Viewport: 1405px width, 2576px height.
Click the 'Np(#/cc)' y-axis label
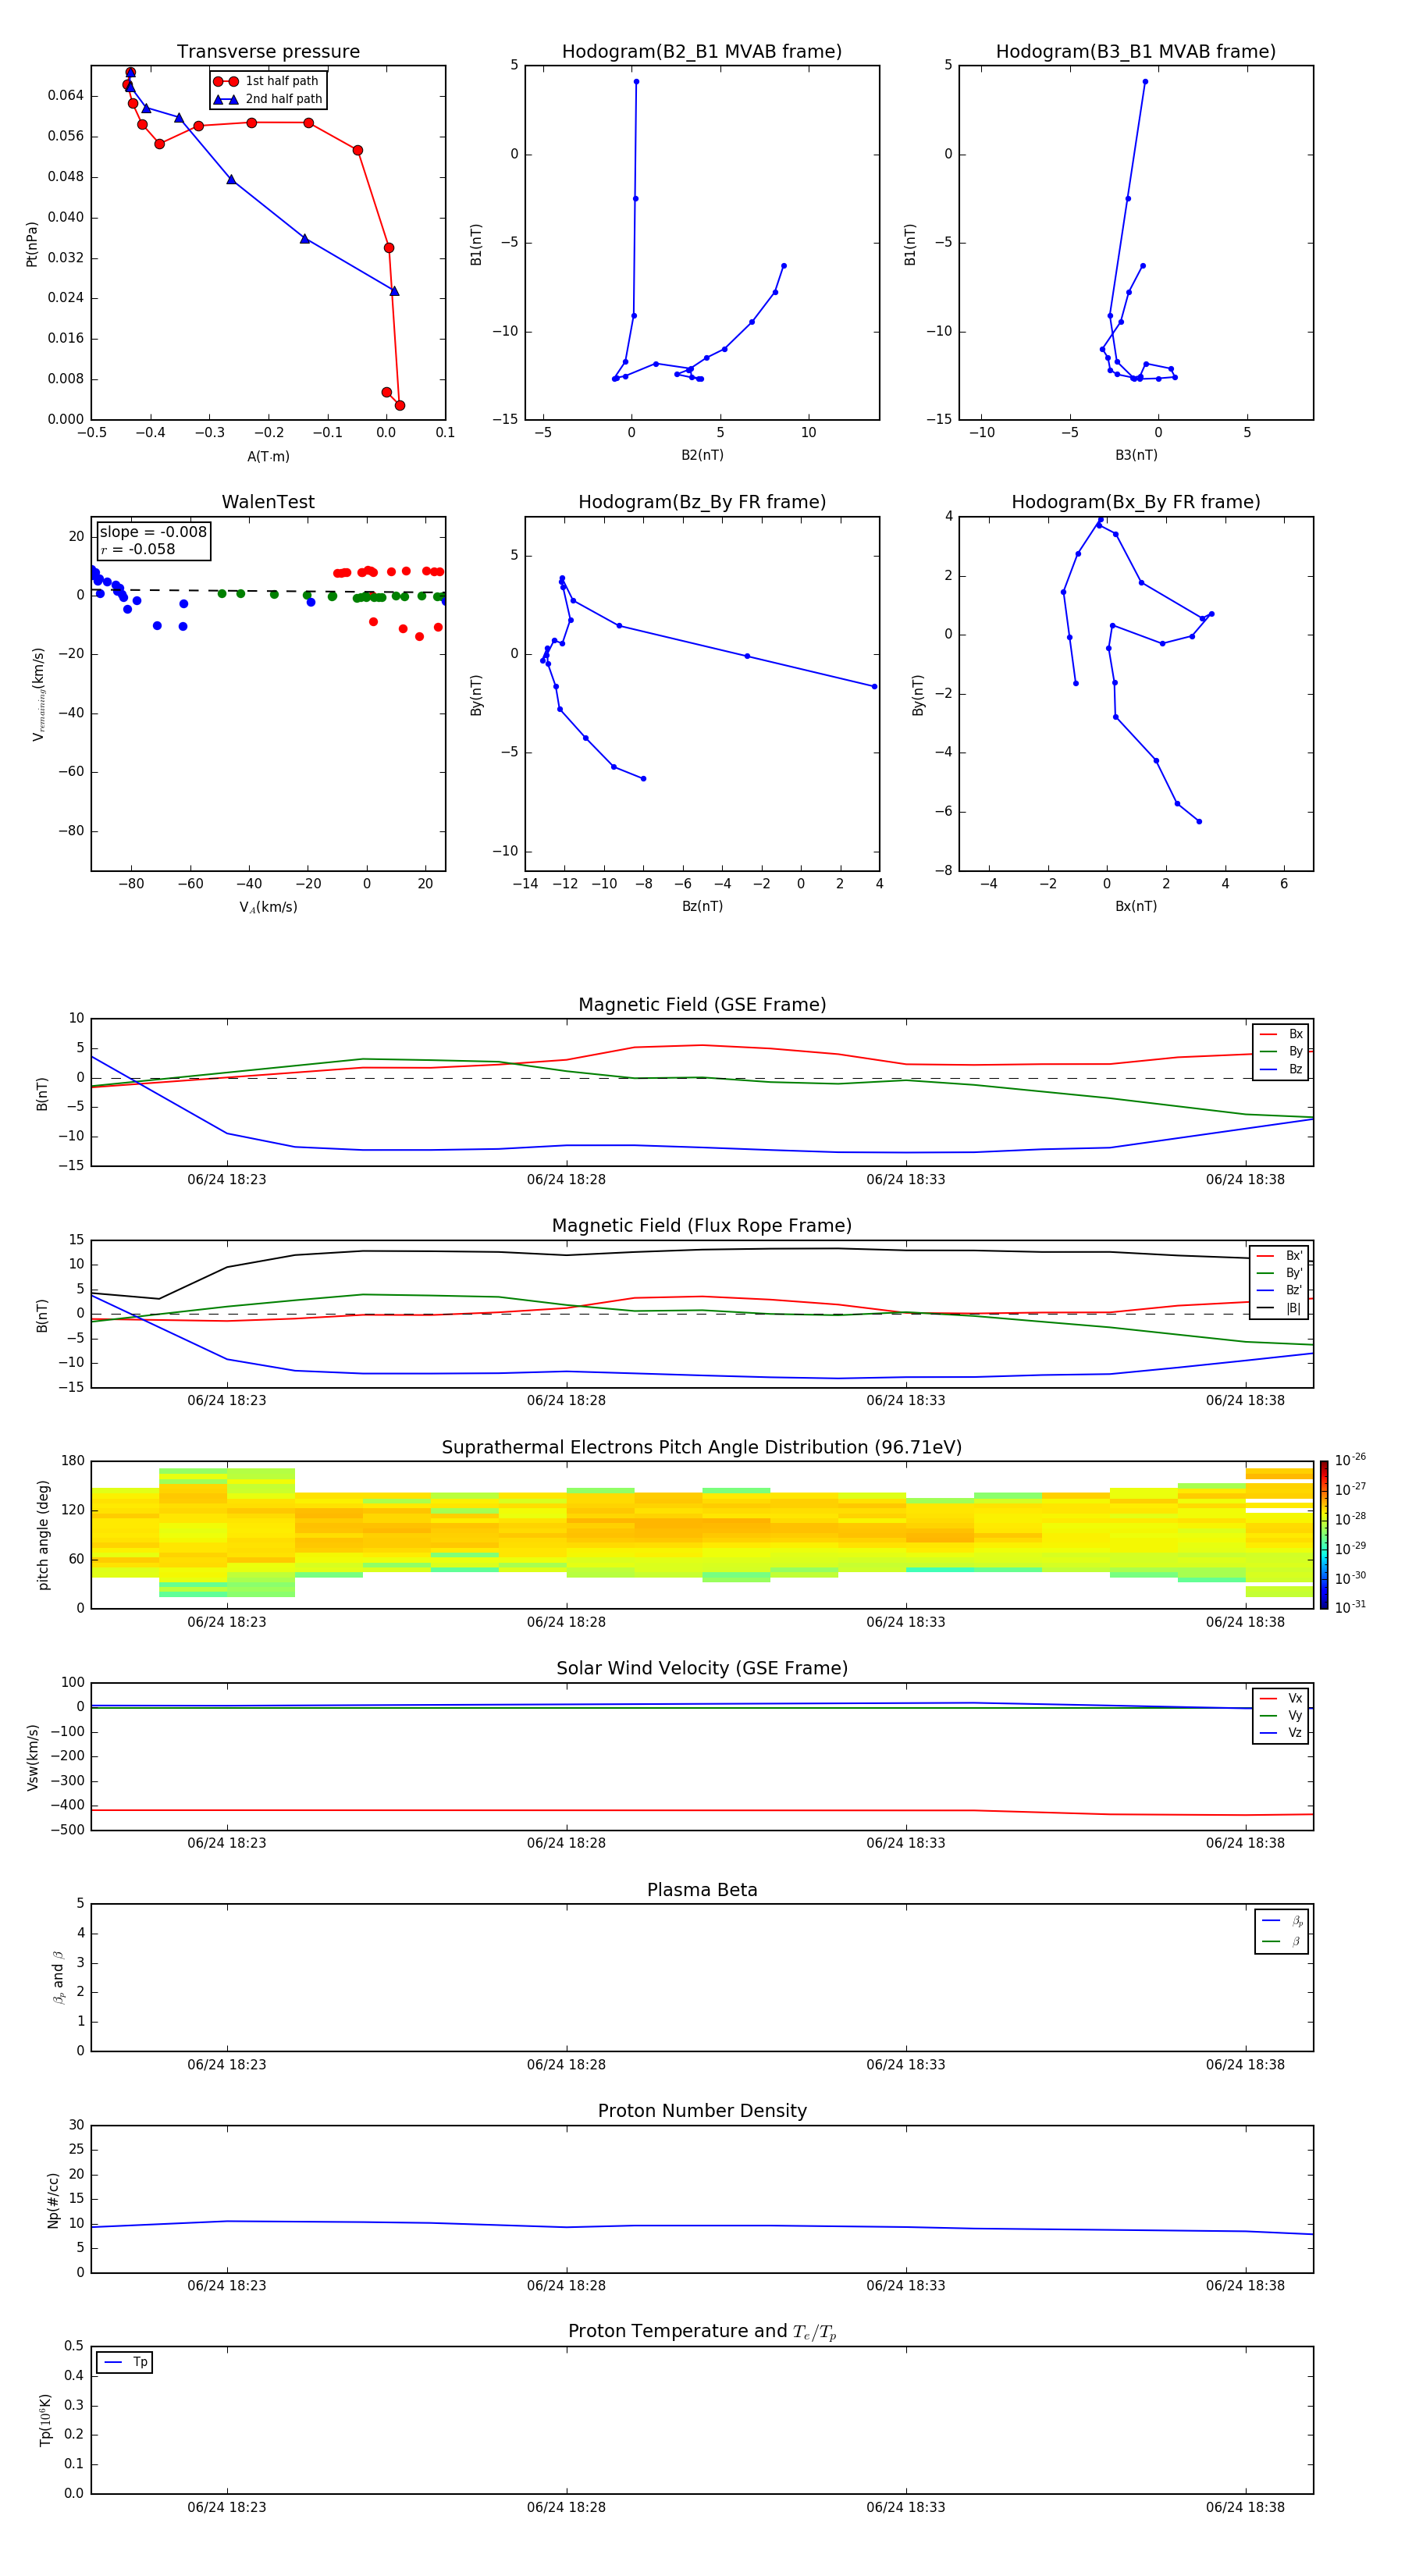tap(53, 2199)
